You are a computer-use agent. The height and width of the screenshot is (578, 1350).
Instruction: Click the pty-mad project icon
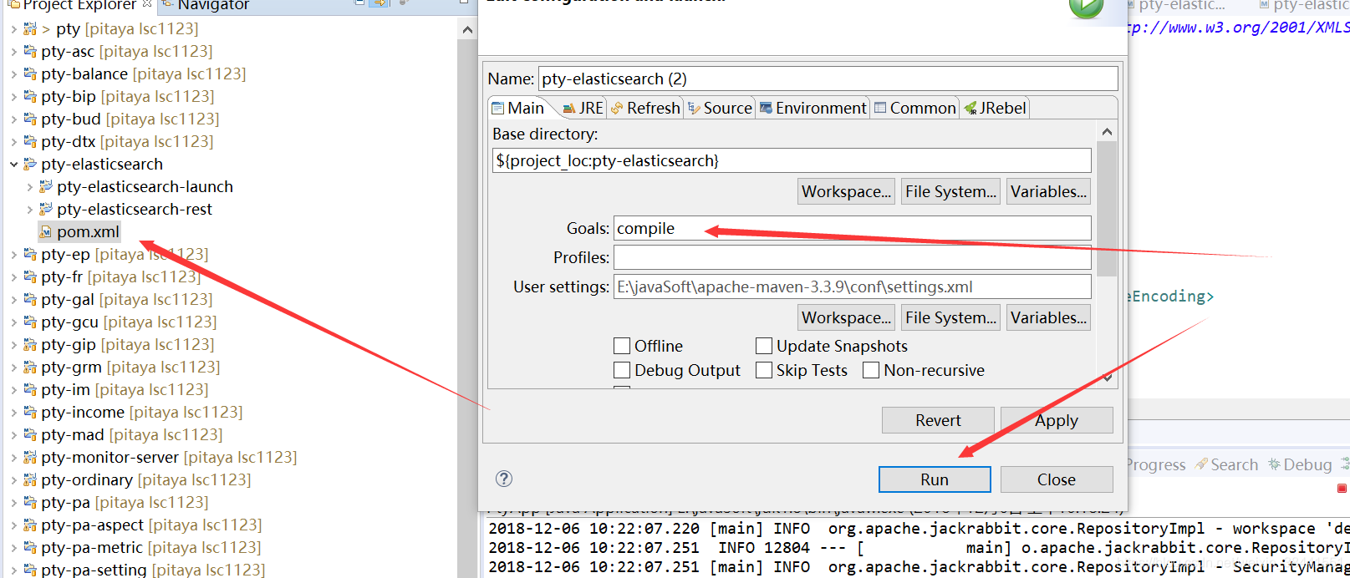pos(30,434)
